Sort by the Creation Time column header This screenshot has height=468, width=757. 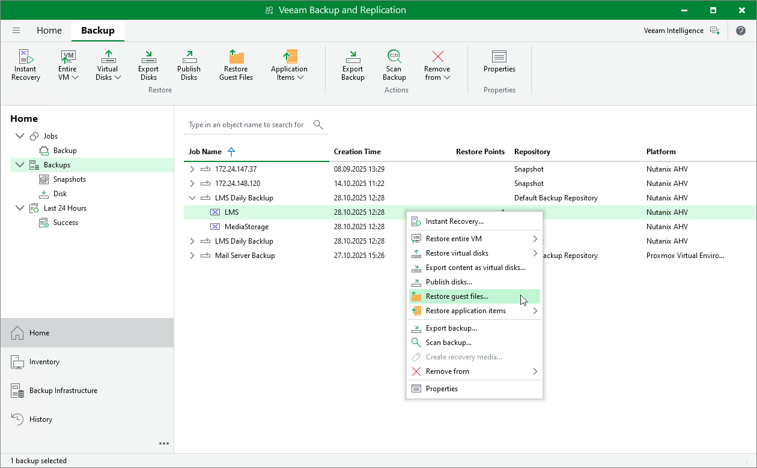357,152
